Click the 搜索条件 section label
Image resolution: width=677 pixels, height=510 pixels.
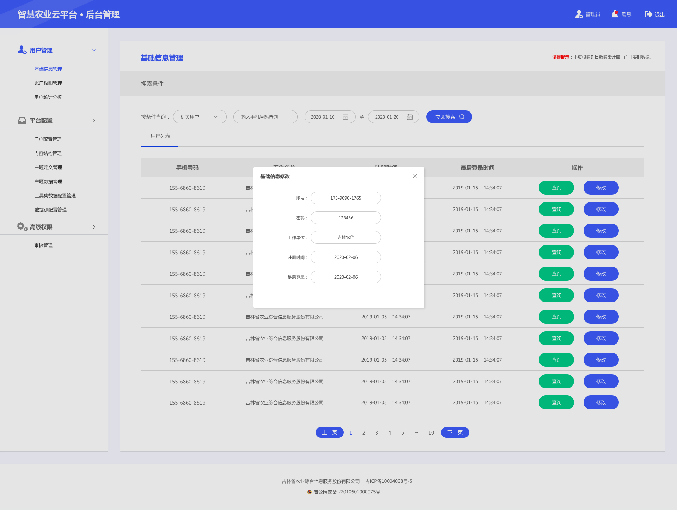click(x=152, y=84)
